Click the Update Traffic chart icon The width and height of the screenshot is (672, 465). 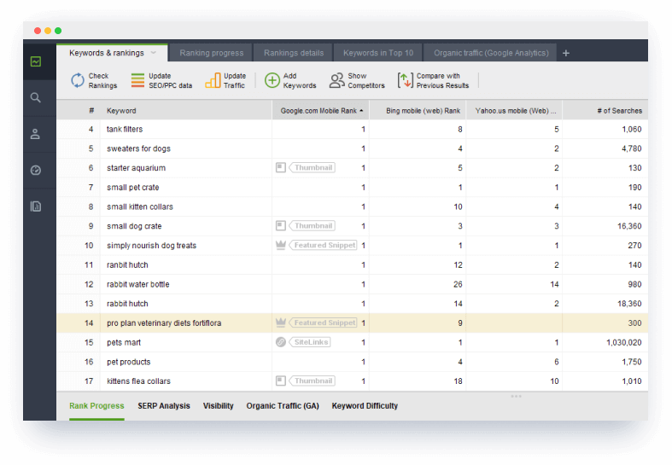tap(213, 80)
